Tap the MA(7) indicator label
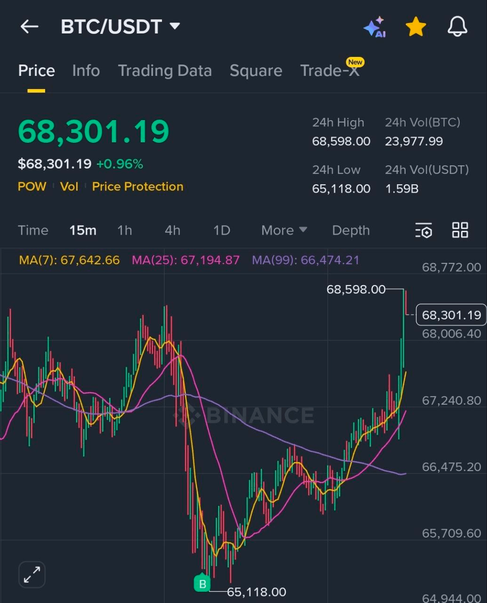The height and width of the screenshot is (603, 487). 69,260
